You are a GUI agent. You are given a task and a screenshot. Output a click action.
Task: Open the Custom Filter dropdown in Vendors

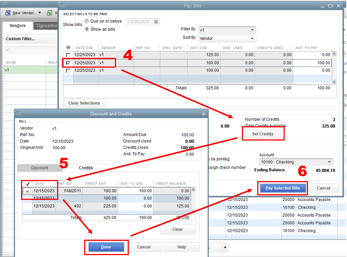point(31,39)
